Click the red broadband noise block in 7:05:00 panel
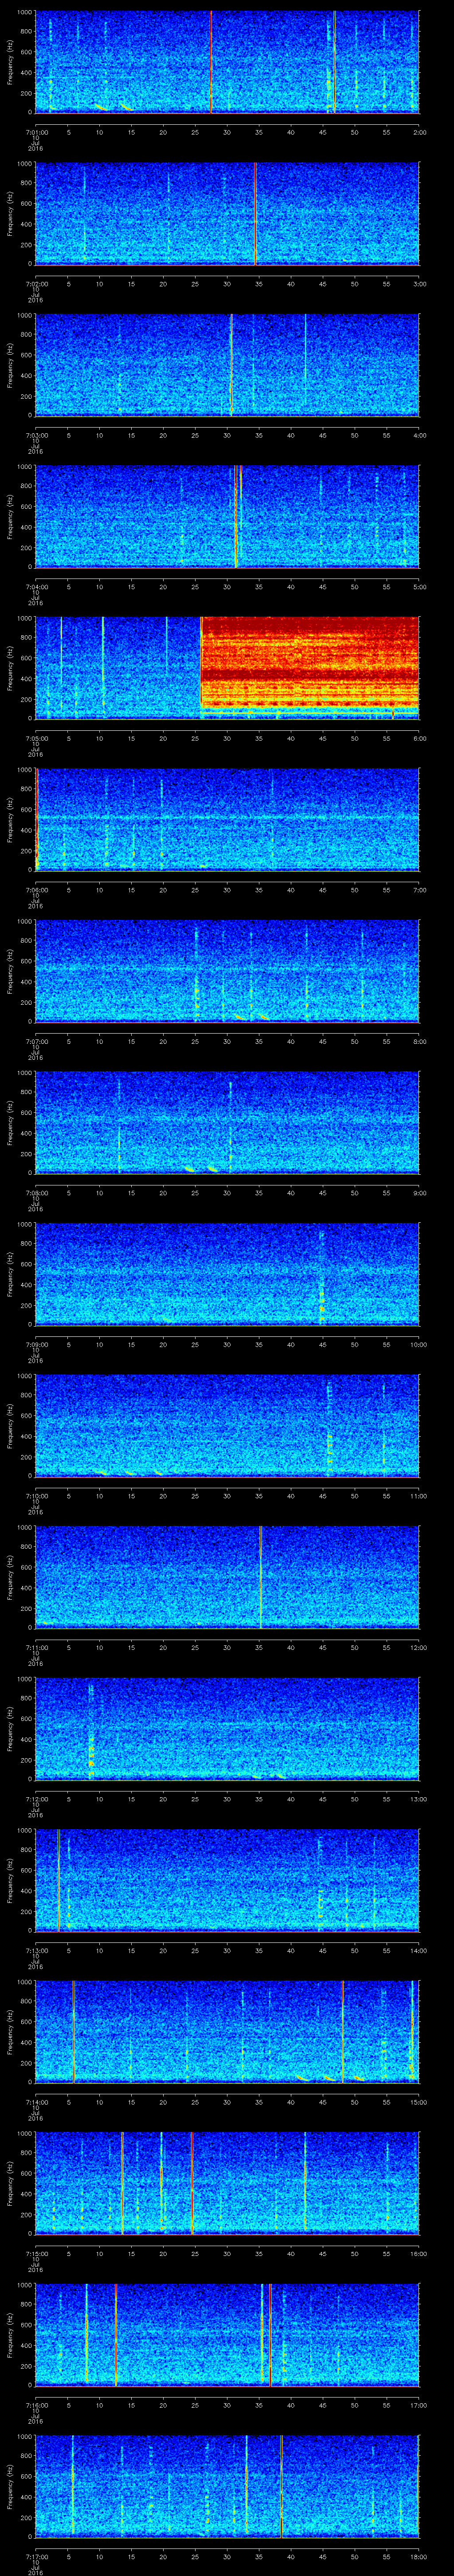The image size is (454, 2576). [310, 662]
